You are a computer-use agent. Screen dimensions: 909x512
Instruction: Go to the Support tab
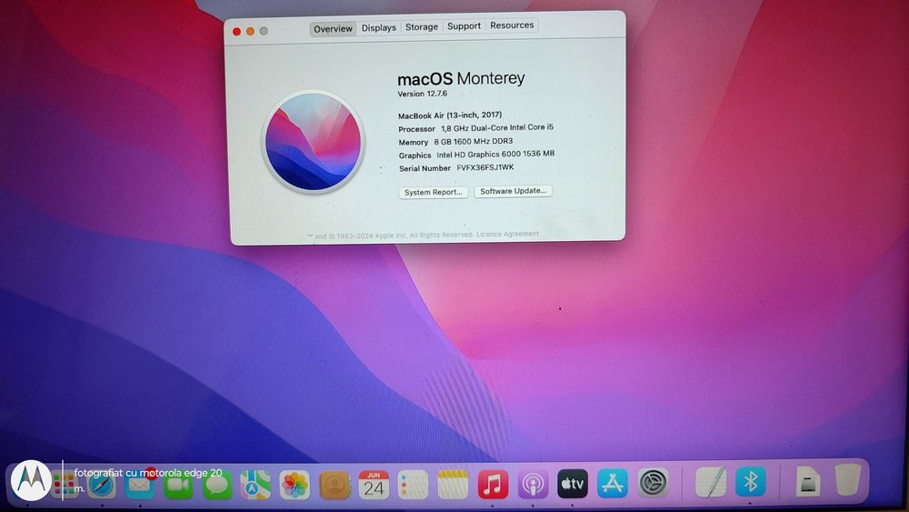[464, 26]
